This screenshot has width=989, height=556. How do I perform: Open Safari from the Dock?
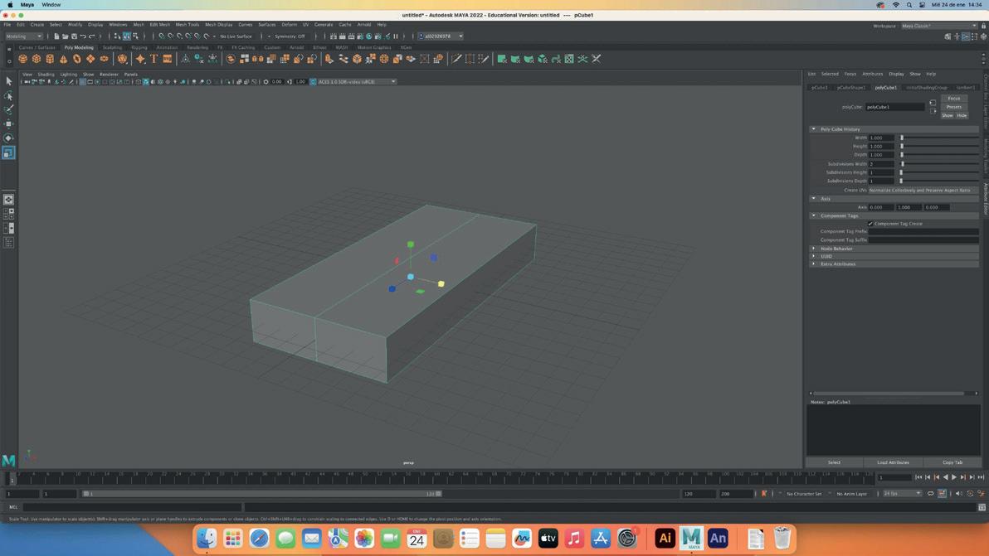259,538
